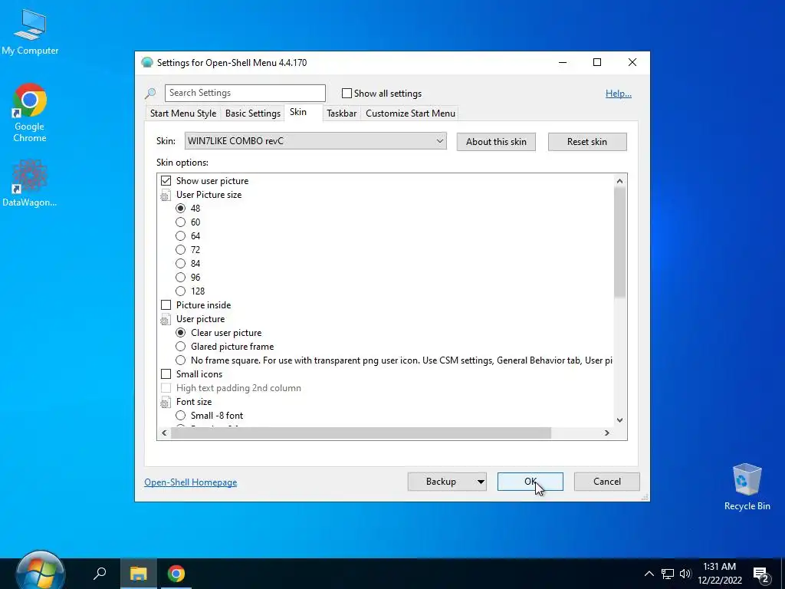Image resolution: width=785 pixels, height=589 pixels.
Task: Select user picture size 60
Action: pyautogui.click(x=180, y=222)
